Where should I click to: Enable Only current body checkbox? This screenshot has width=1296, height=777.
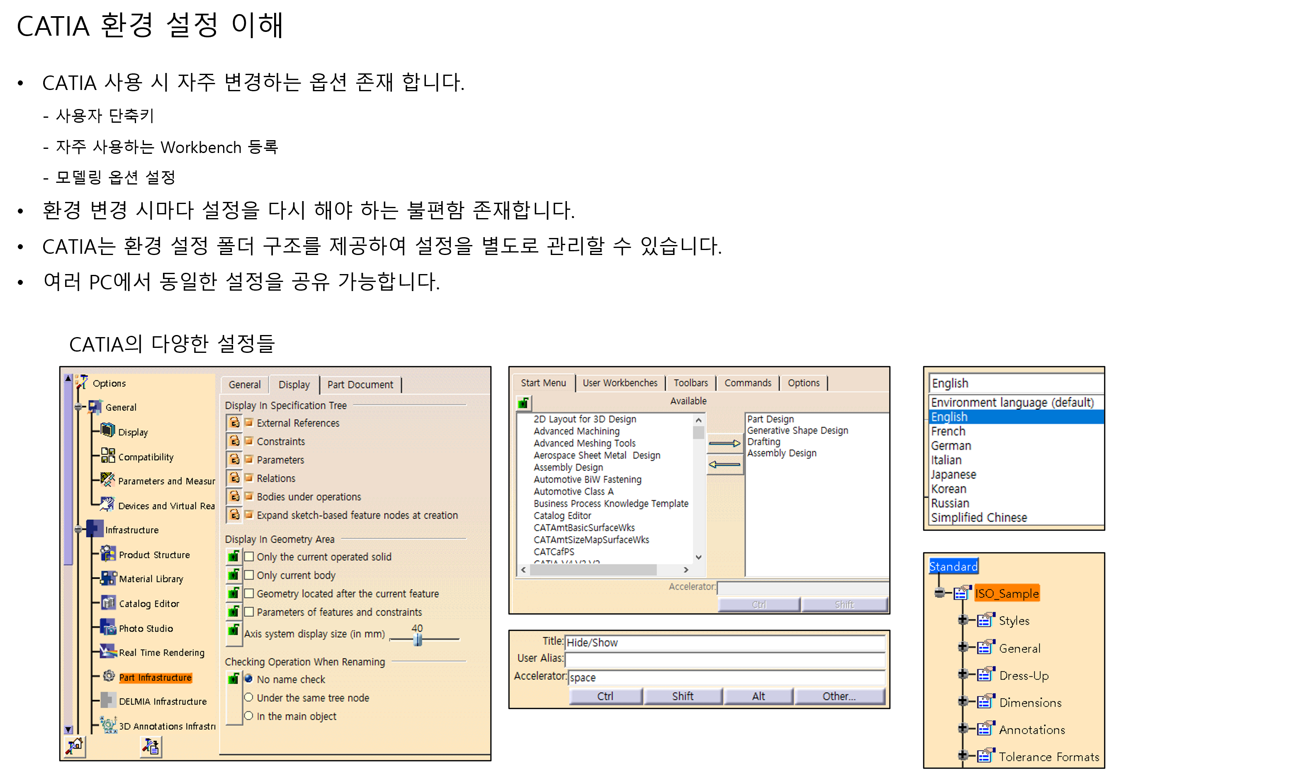point(249,575)
